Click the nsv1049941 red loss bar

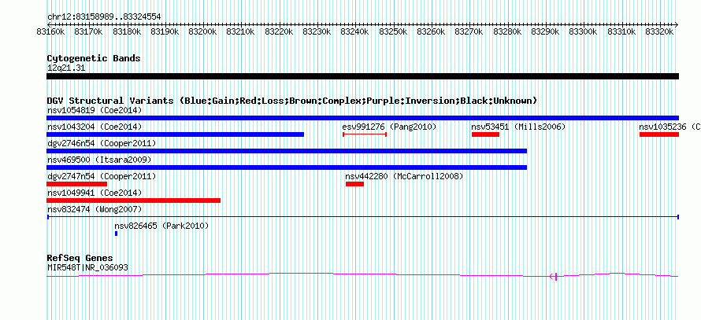[x=134, y=200]
